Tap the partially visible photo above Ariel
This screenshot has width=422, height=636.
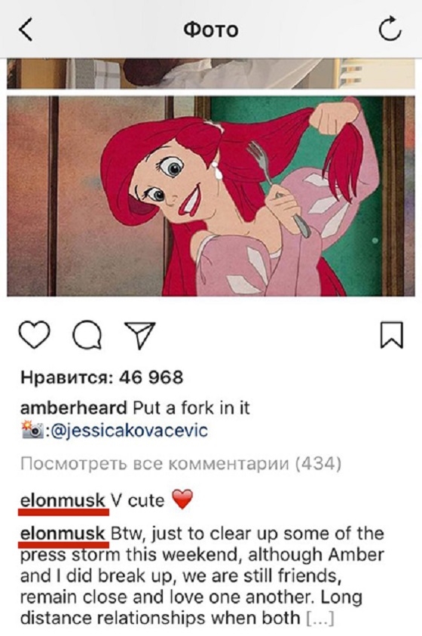[210, 73]
